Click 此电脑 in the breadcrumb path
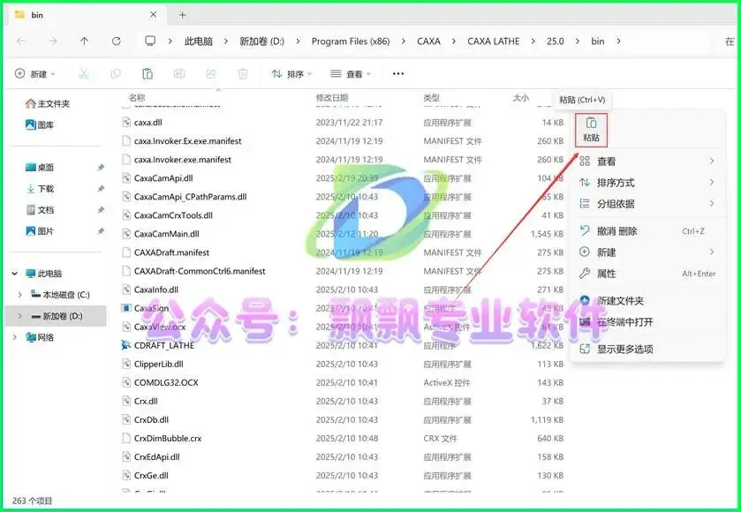 coord(199,41)
